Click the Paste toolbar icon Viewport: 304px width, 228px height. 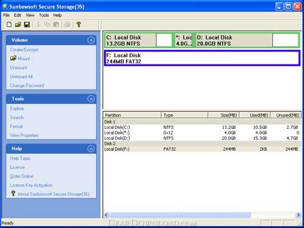click(56, 24)
